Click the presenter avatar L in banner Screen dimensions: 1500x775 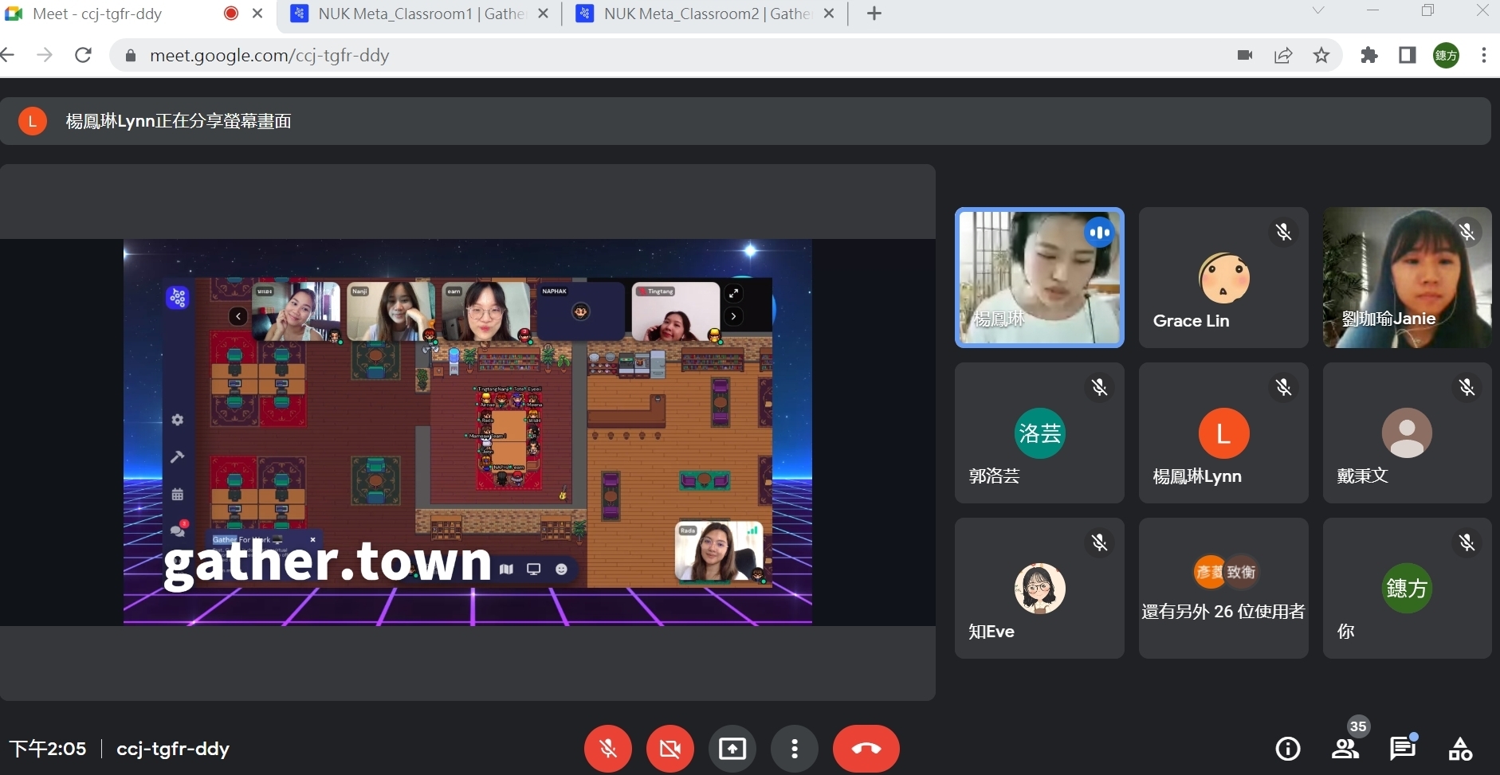tap(33, 121)
